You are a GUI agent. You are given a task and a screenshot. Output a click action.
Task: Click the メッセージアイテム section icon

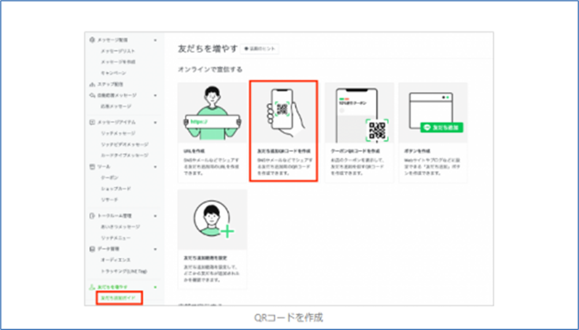pyautogui.click(x=92, y=122)
